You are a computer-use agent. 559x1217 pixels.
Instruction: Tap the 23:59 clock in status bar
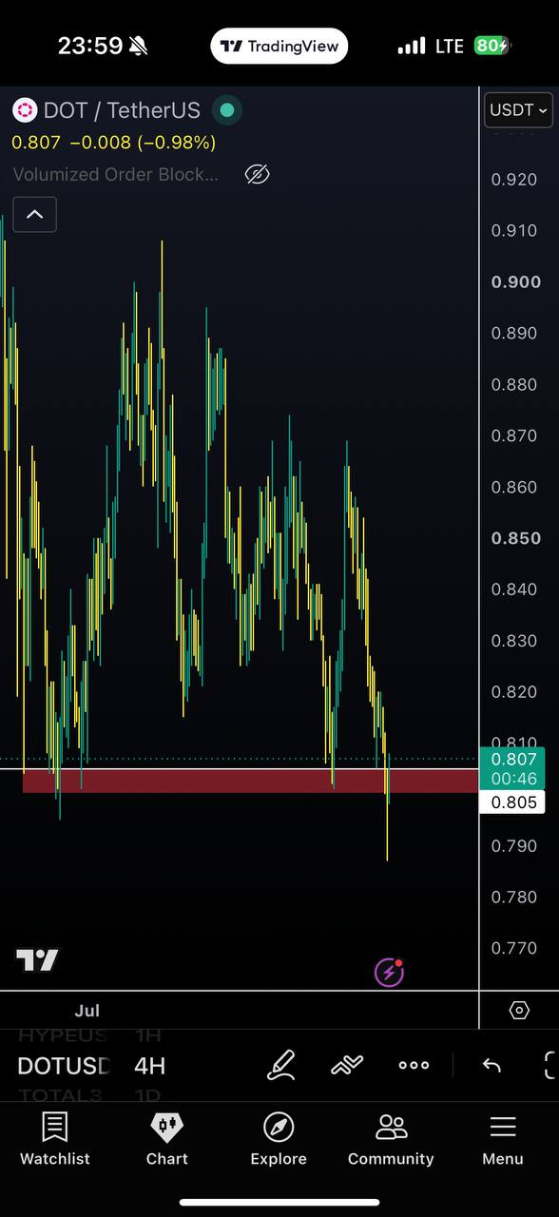click(x=90, y=46)
